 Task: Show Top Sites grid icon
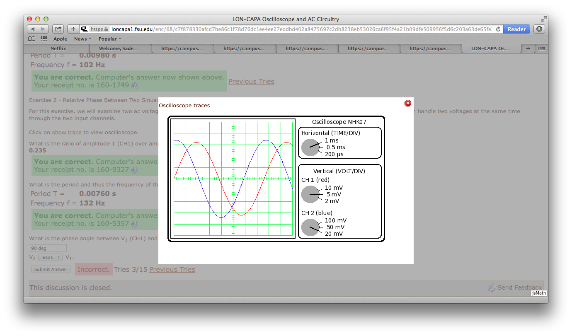[x=44, y=39]
